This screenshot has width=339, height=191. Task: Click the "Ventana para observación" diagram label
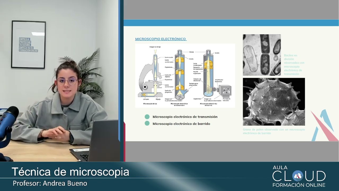[x=193, y=84]
